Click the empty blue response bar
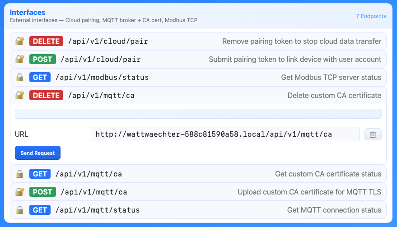The height and width of the screenshot is (227, 397). coord(198,114)
